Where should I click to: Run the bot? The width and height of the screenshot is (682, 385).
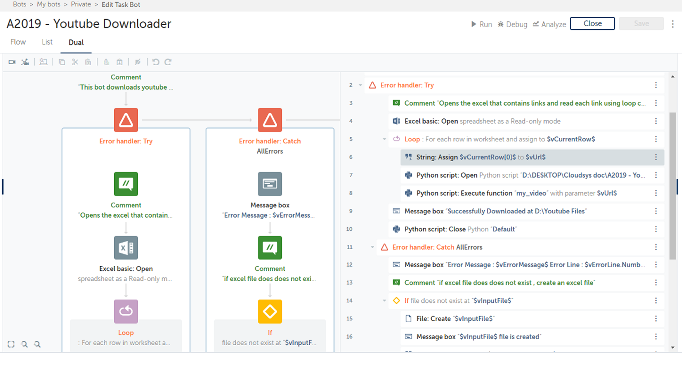click(x=481, y=24)
